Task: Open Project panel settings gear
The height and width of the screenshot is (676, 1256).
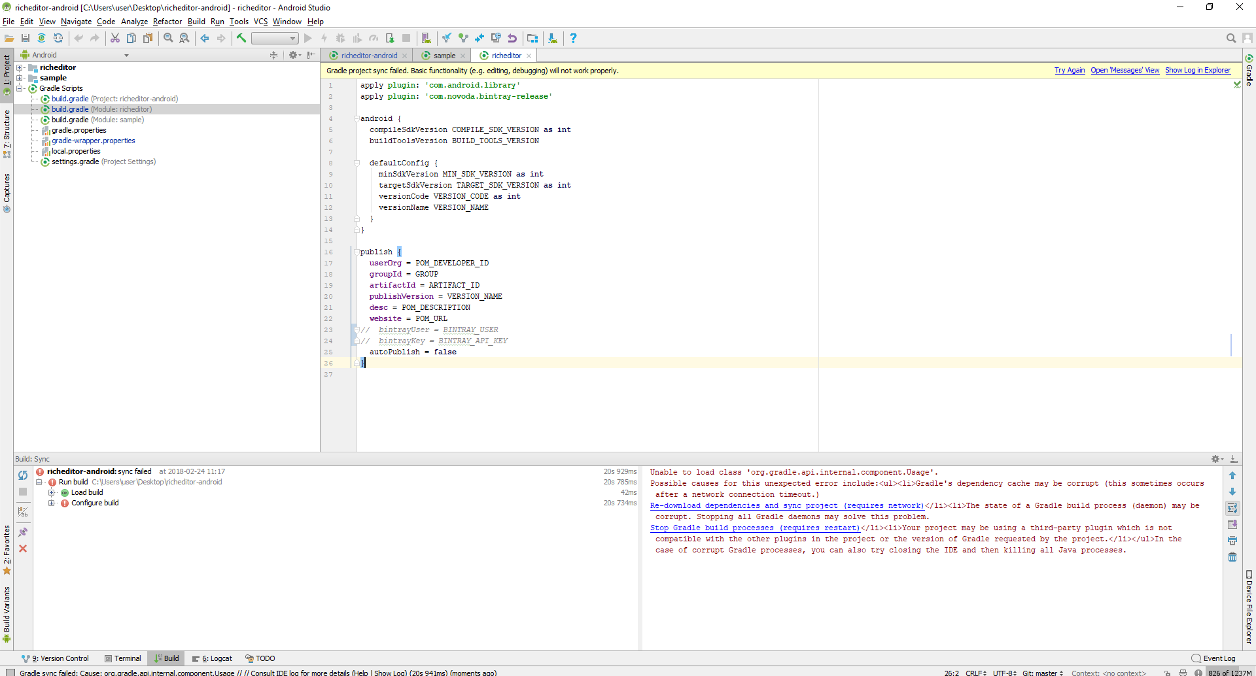Action: coord(294,56)
